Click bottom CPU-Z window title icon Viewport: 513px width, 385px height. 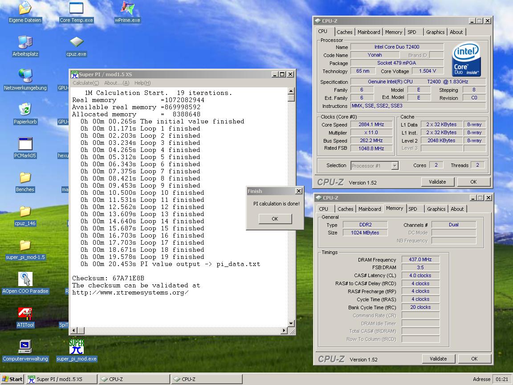click(x=318, y=198)
